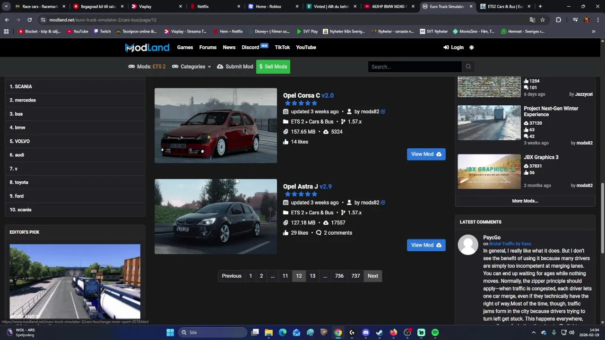Open the Windows Start menu
The image size is (605, 340).
170,332
